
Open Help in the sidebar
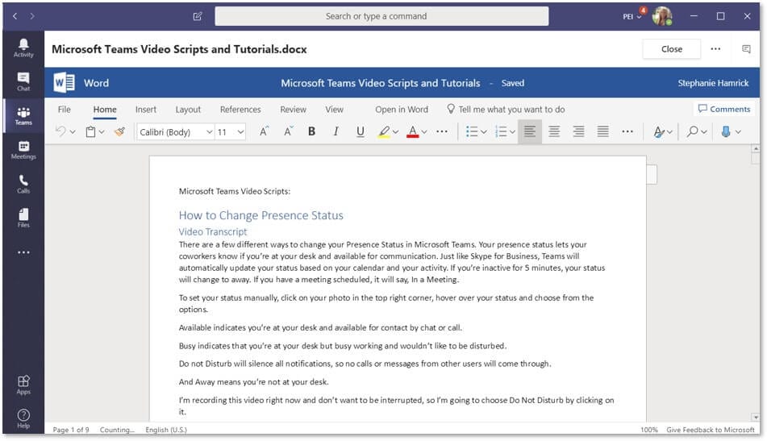(x=23, y=419)
